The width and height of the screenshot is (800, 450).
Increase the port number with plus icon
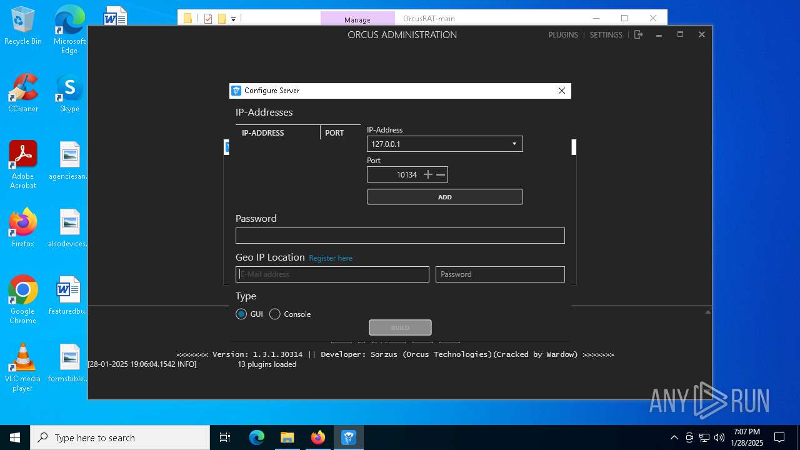428,175
